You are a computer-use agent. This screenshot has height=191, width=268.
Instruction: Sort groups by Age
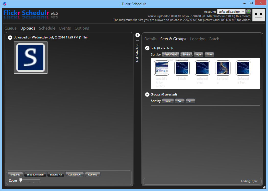click(180, 101)
